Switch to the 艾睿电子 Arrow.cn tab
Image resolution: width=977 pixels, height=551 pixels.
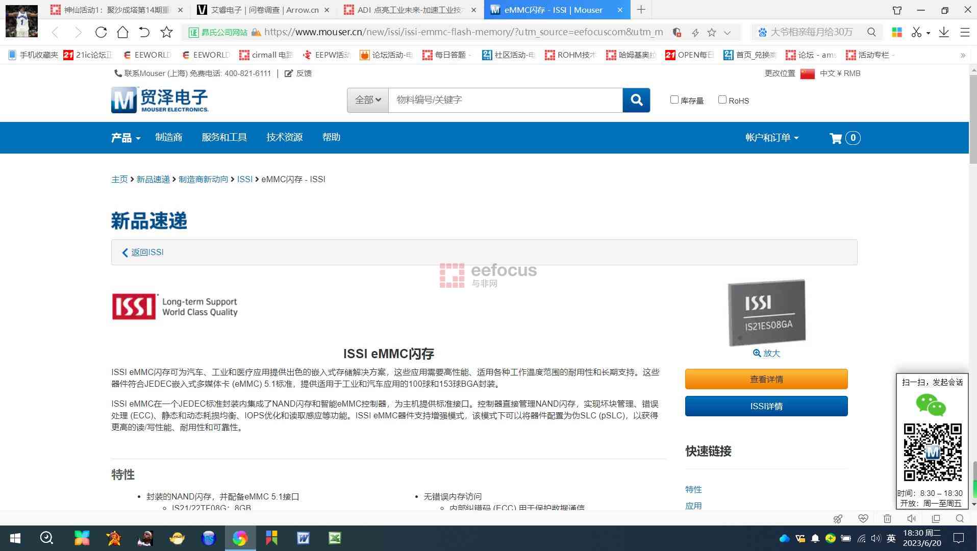(x=263, y=10)
